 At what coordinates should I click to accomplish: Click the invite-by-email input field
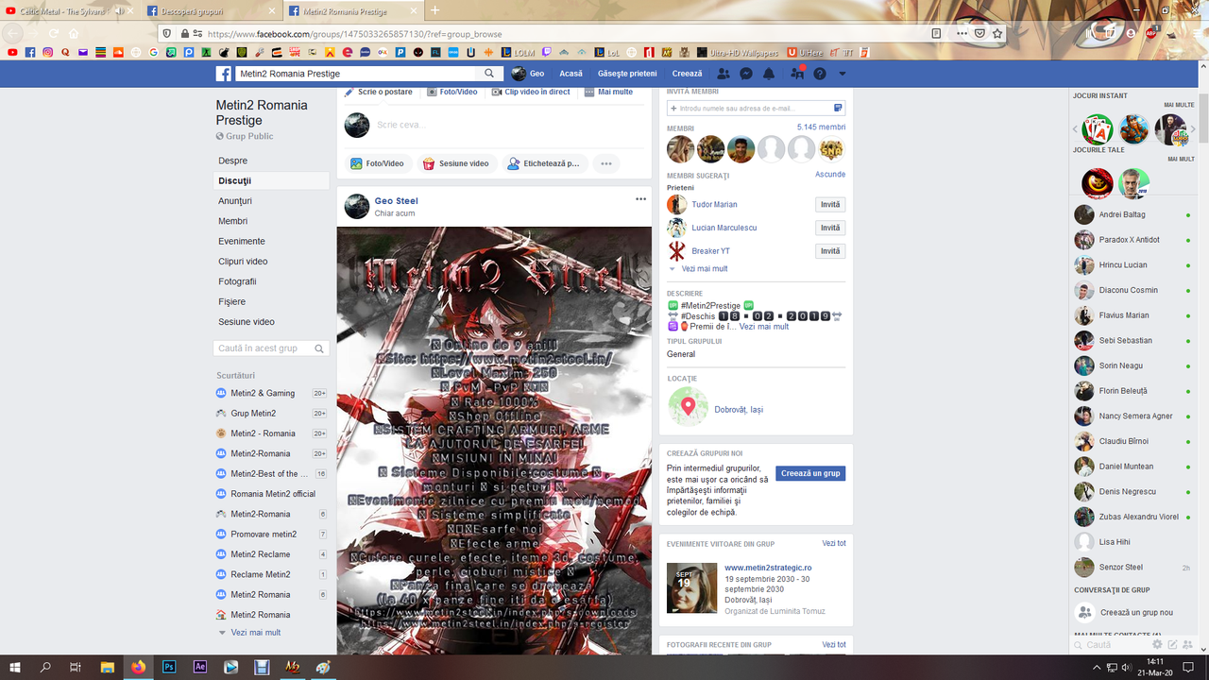click(756, 109)
